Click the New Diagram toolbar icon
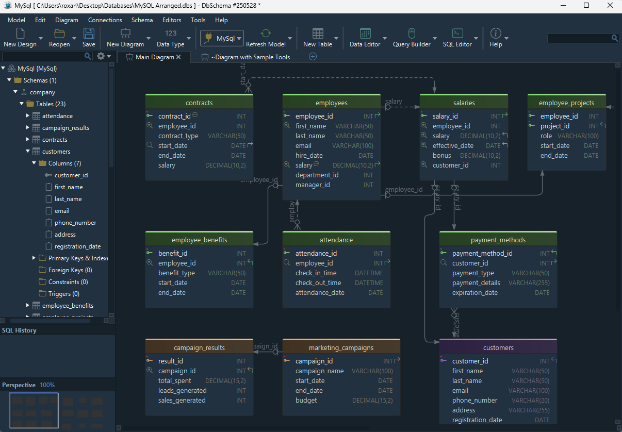This screenshot has height=432, width=622. click(x=125, y=34)
